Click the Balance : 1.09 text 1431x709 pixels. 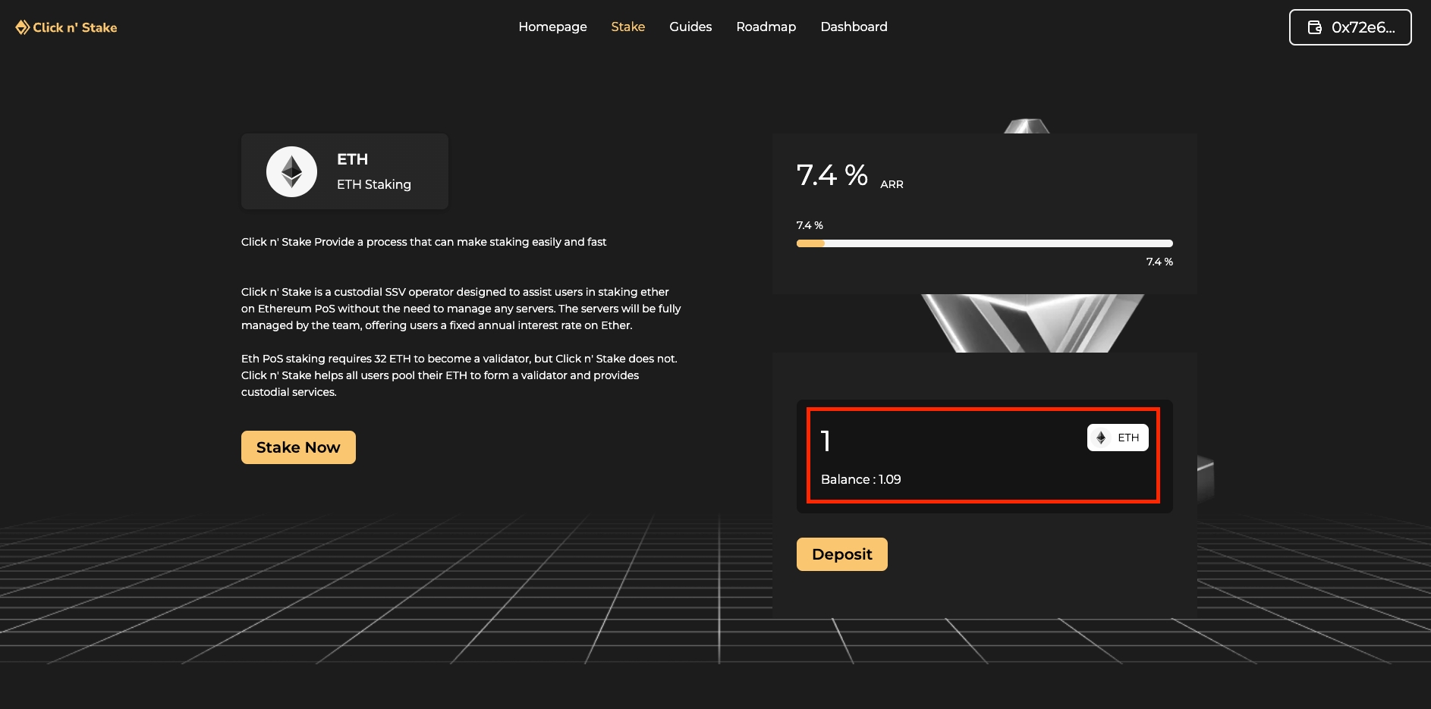pos(860,479)
